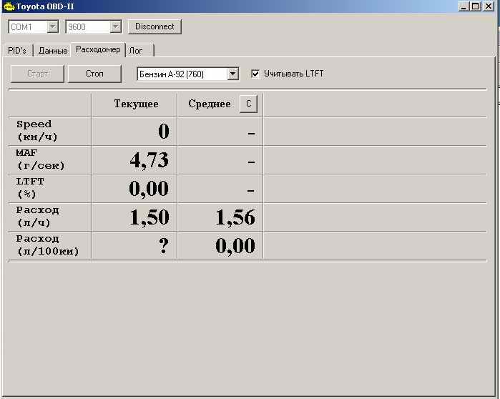Image resolution: width=500 pixels, height=399 pixels.
Task: Toggle the Учитывать LTFT checkbox
Action: click(255, 74)
